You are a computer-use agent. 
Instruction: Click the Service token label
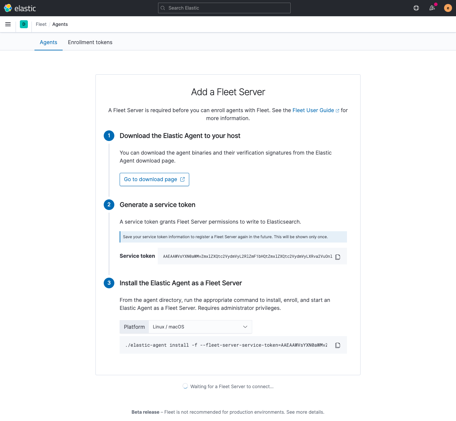[x=137, y=256]
